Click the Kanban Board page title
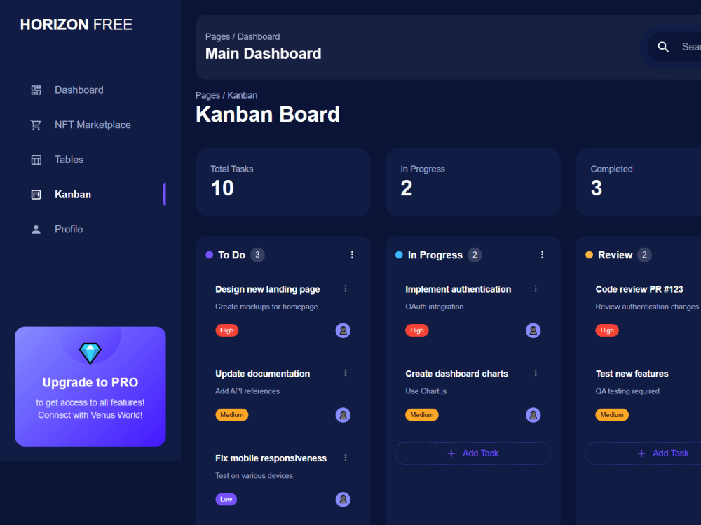The height and width of the screenshot is (525, 701). coord(267,114)
